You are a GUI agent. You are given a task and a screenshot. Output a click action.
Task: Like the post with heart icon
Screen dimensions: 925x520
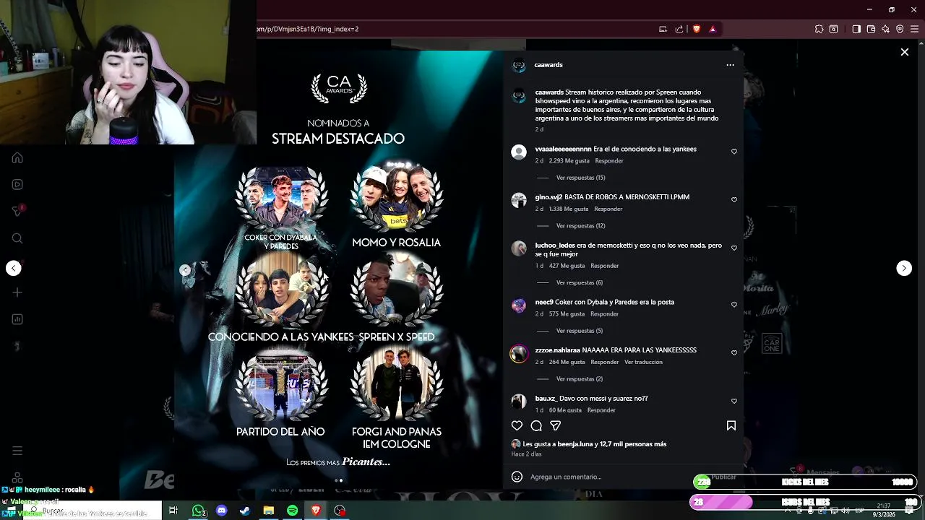coord(517,426)
